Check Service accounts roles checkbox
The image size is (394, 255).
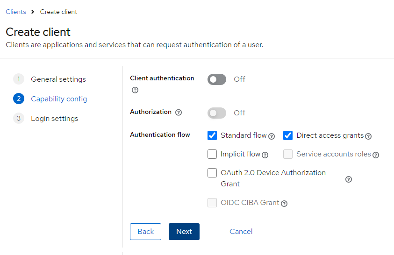tap(288, 154)
